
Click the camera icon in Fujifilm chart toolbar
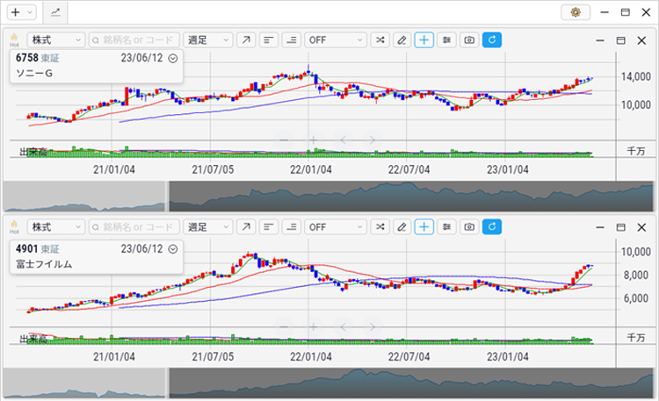(470, 226)
